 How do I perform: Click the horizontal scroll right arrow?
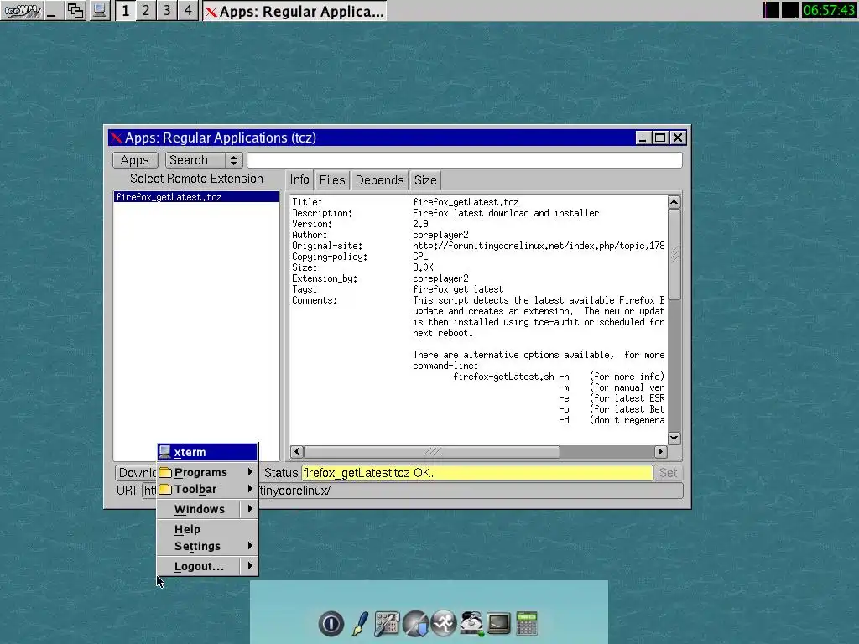coord(660,452)
